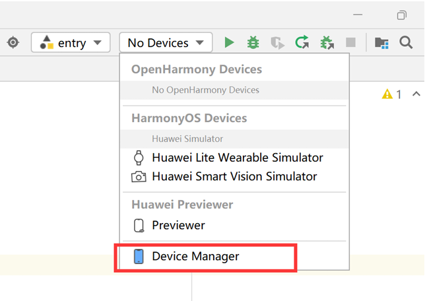Click the green Run play icon

click(x=229, y=42)
